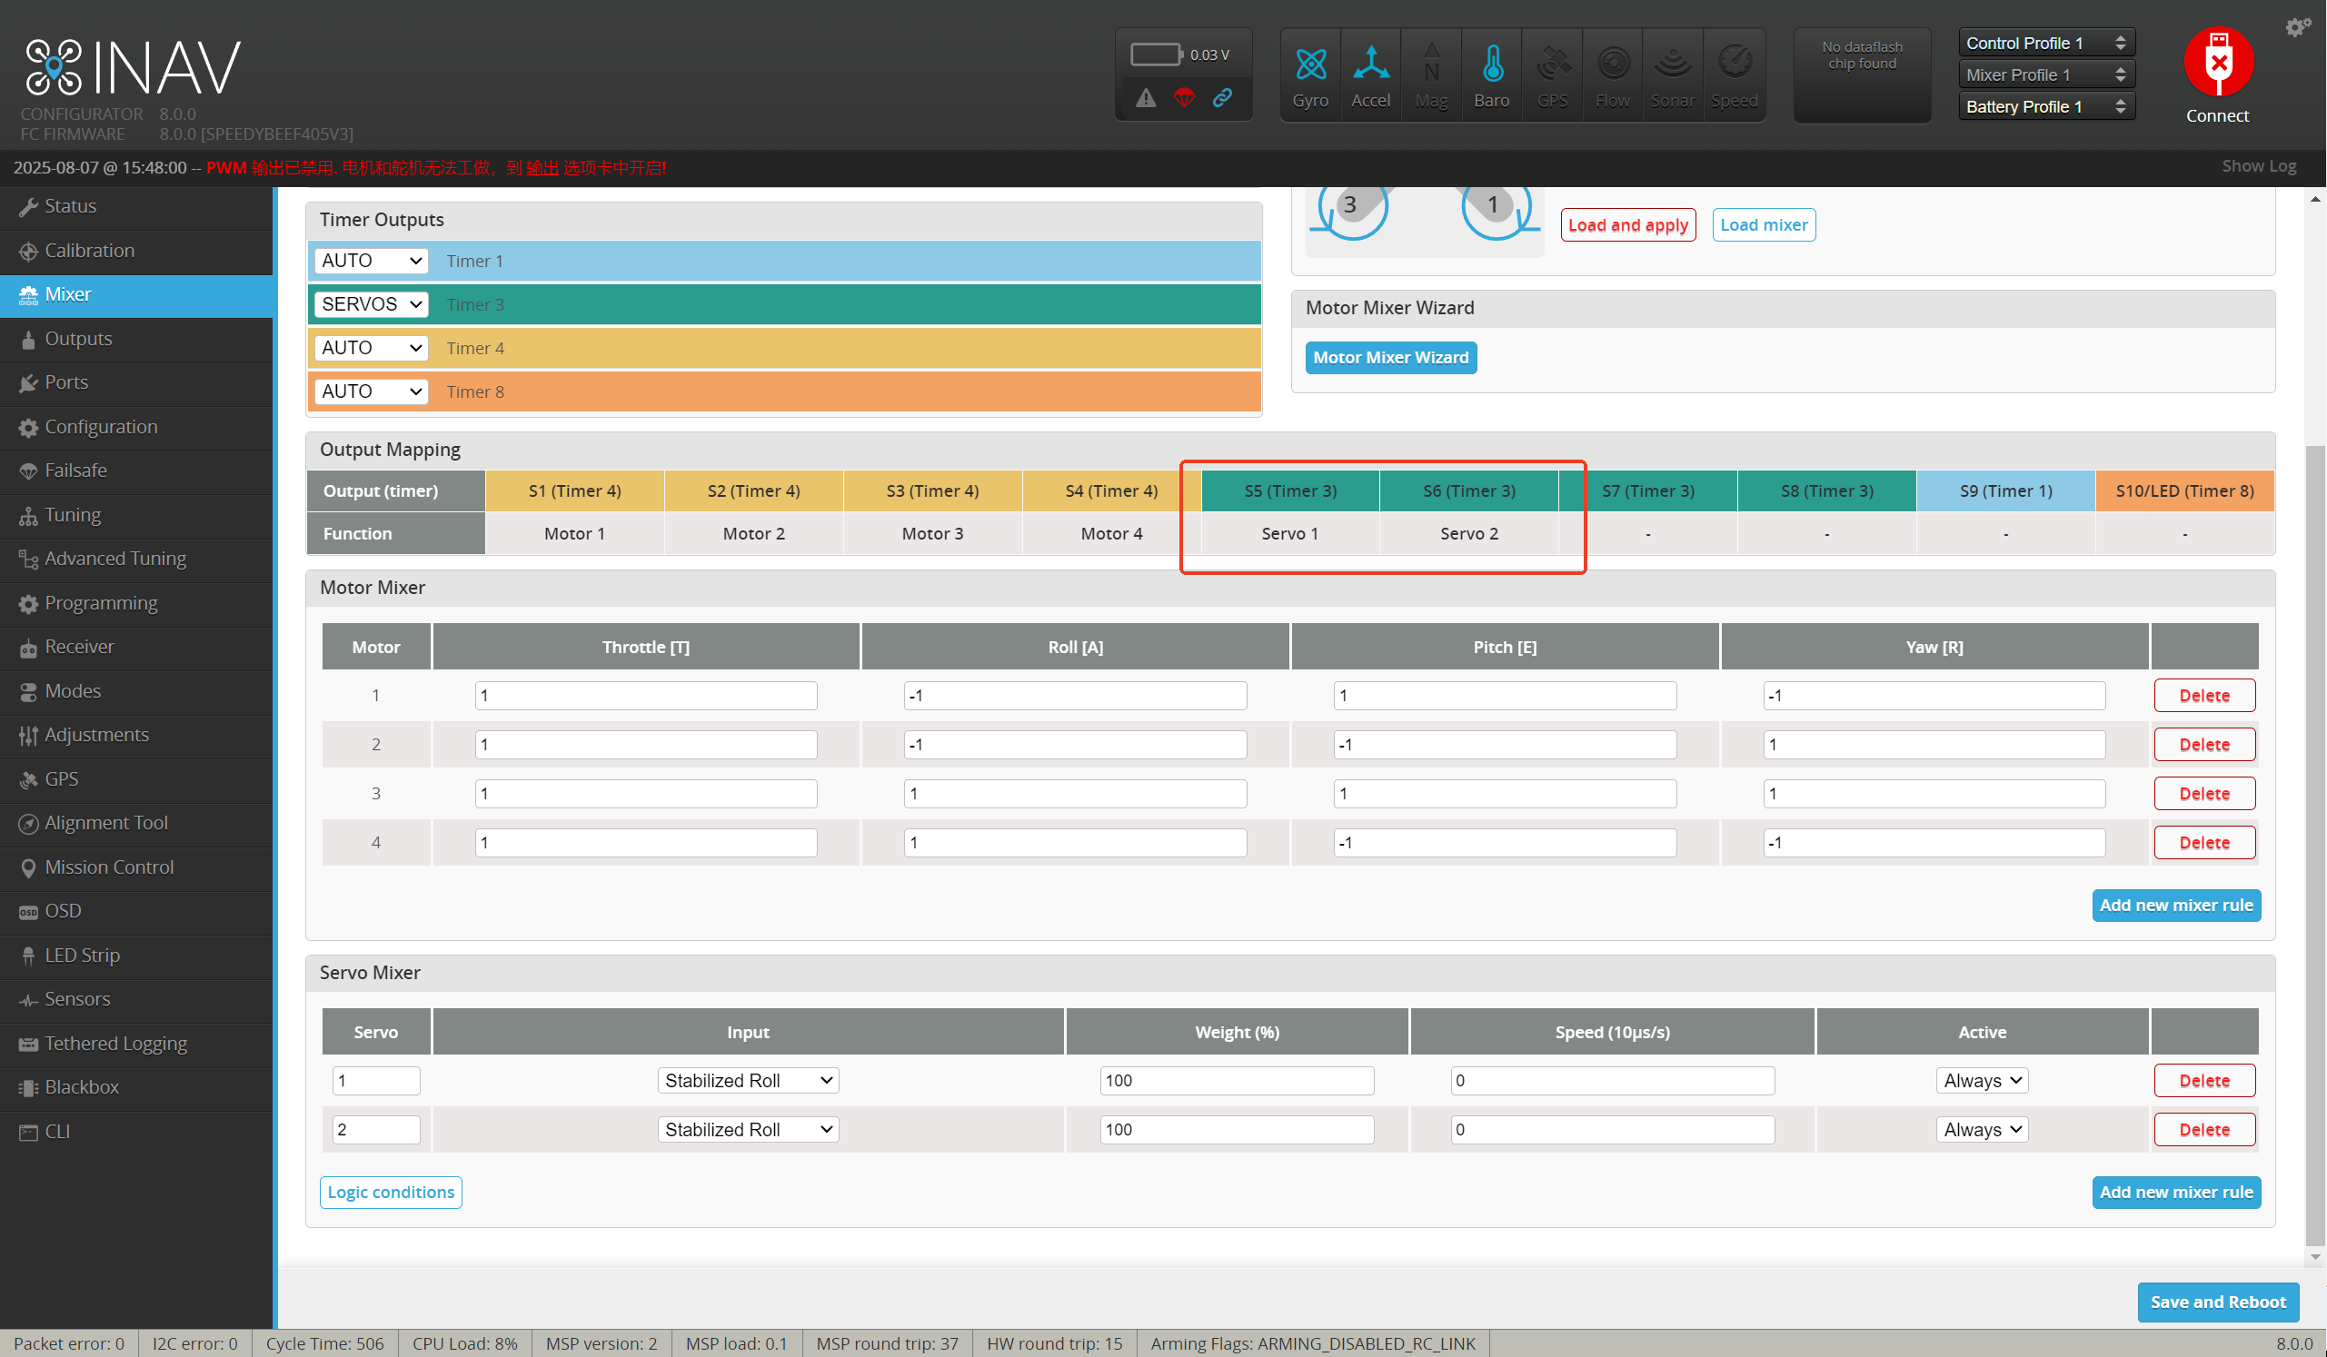Click the red failsafe parachute icon
2327x1357 pixels.
pos(1184,97)
